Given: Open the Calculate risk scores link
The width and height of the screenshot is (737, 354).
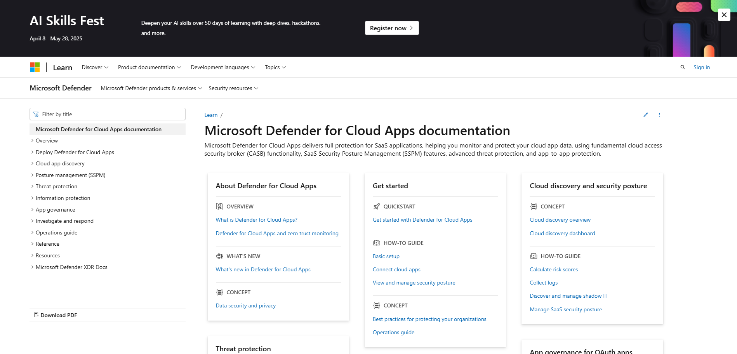Looking at the screenshot, I should tap(553, 269).
